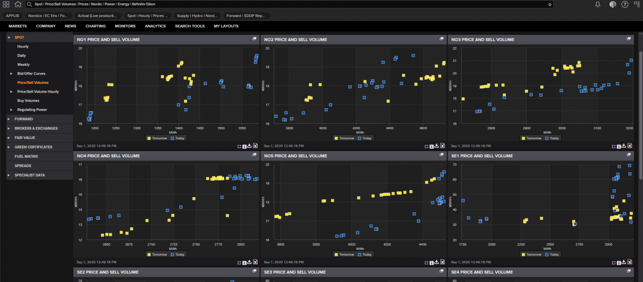This screenshot has height=282, width=643.
Task: Show info for the SE1 chart
Action: tap(619, 262)
